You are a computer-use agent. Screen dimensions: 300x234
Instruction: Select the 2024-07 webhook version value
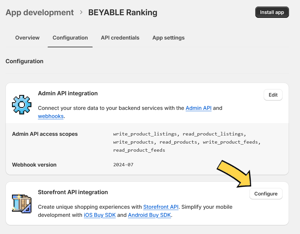click(x=123, y=165)
